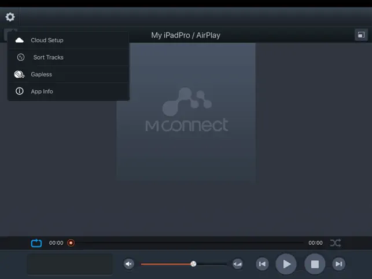
Task: Click the cloud icon beside Cloud Setup
Action: pyautogui.click(x=20, y=40)
